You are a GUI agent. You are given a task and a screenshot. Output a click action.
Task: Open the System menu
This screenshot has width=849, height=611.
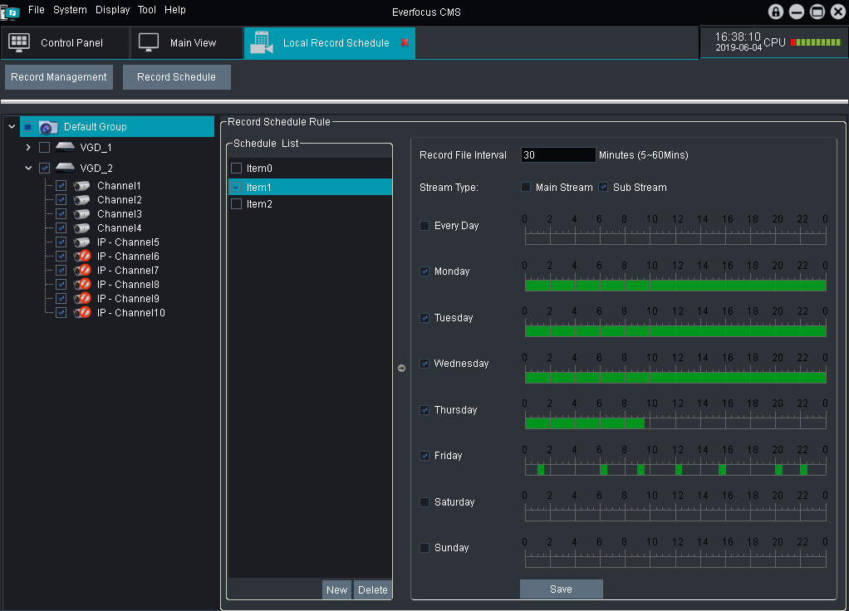pyautogui.click(x=70, y=10)
